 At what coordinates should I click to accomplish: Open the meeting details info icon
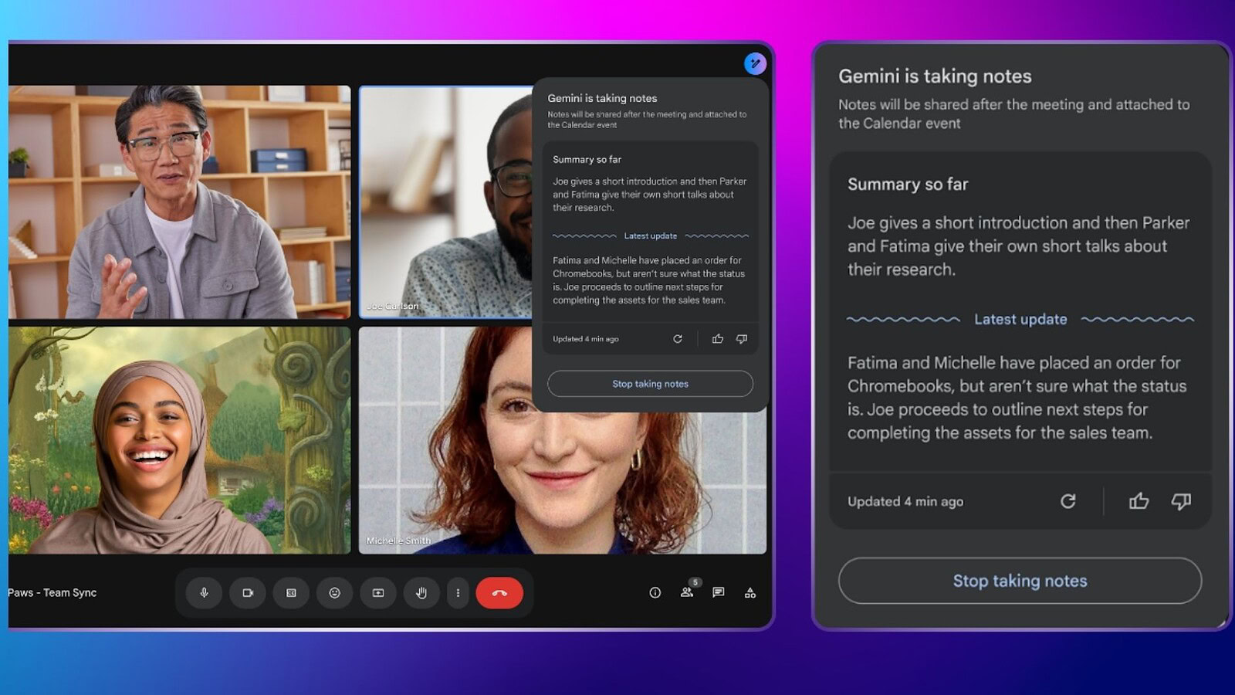coord(655,593)
